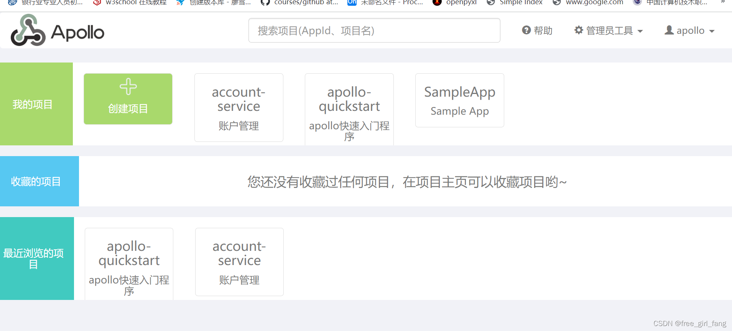Click the 创建项目 create project card
The image size is (732, 331).
[128, 99]
